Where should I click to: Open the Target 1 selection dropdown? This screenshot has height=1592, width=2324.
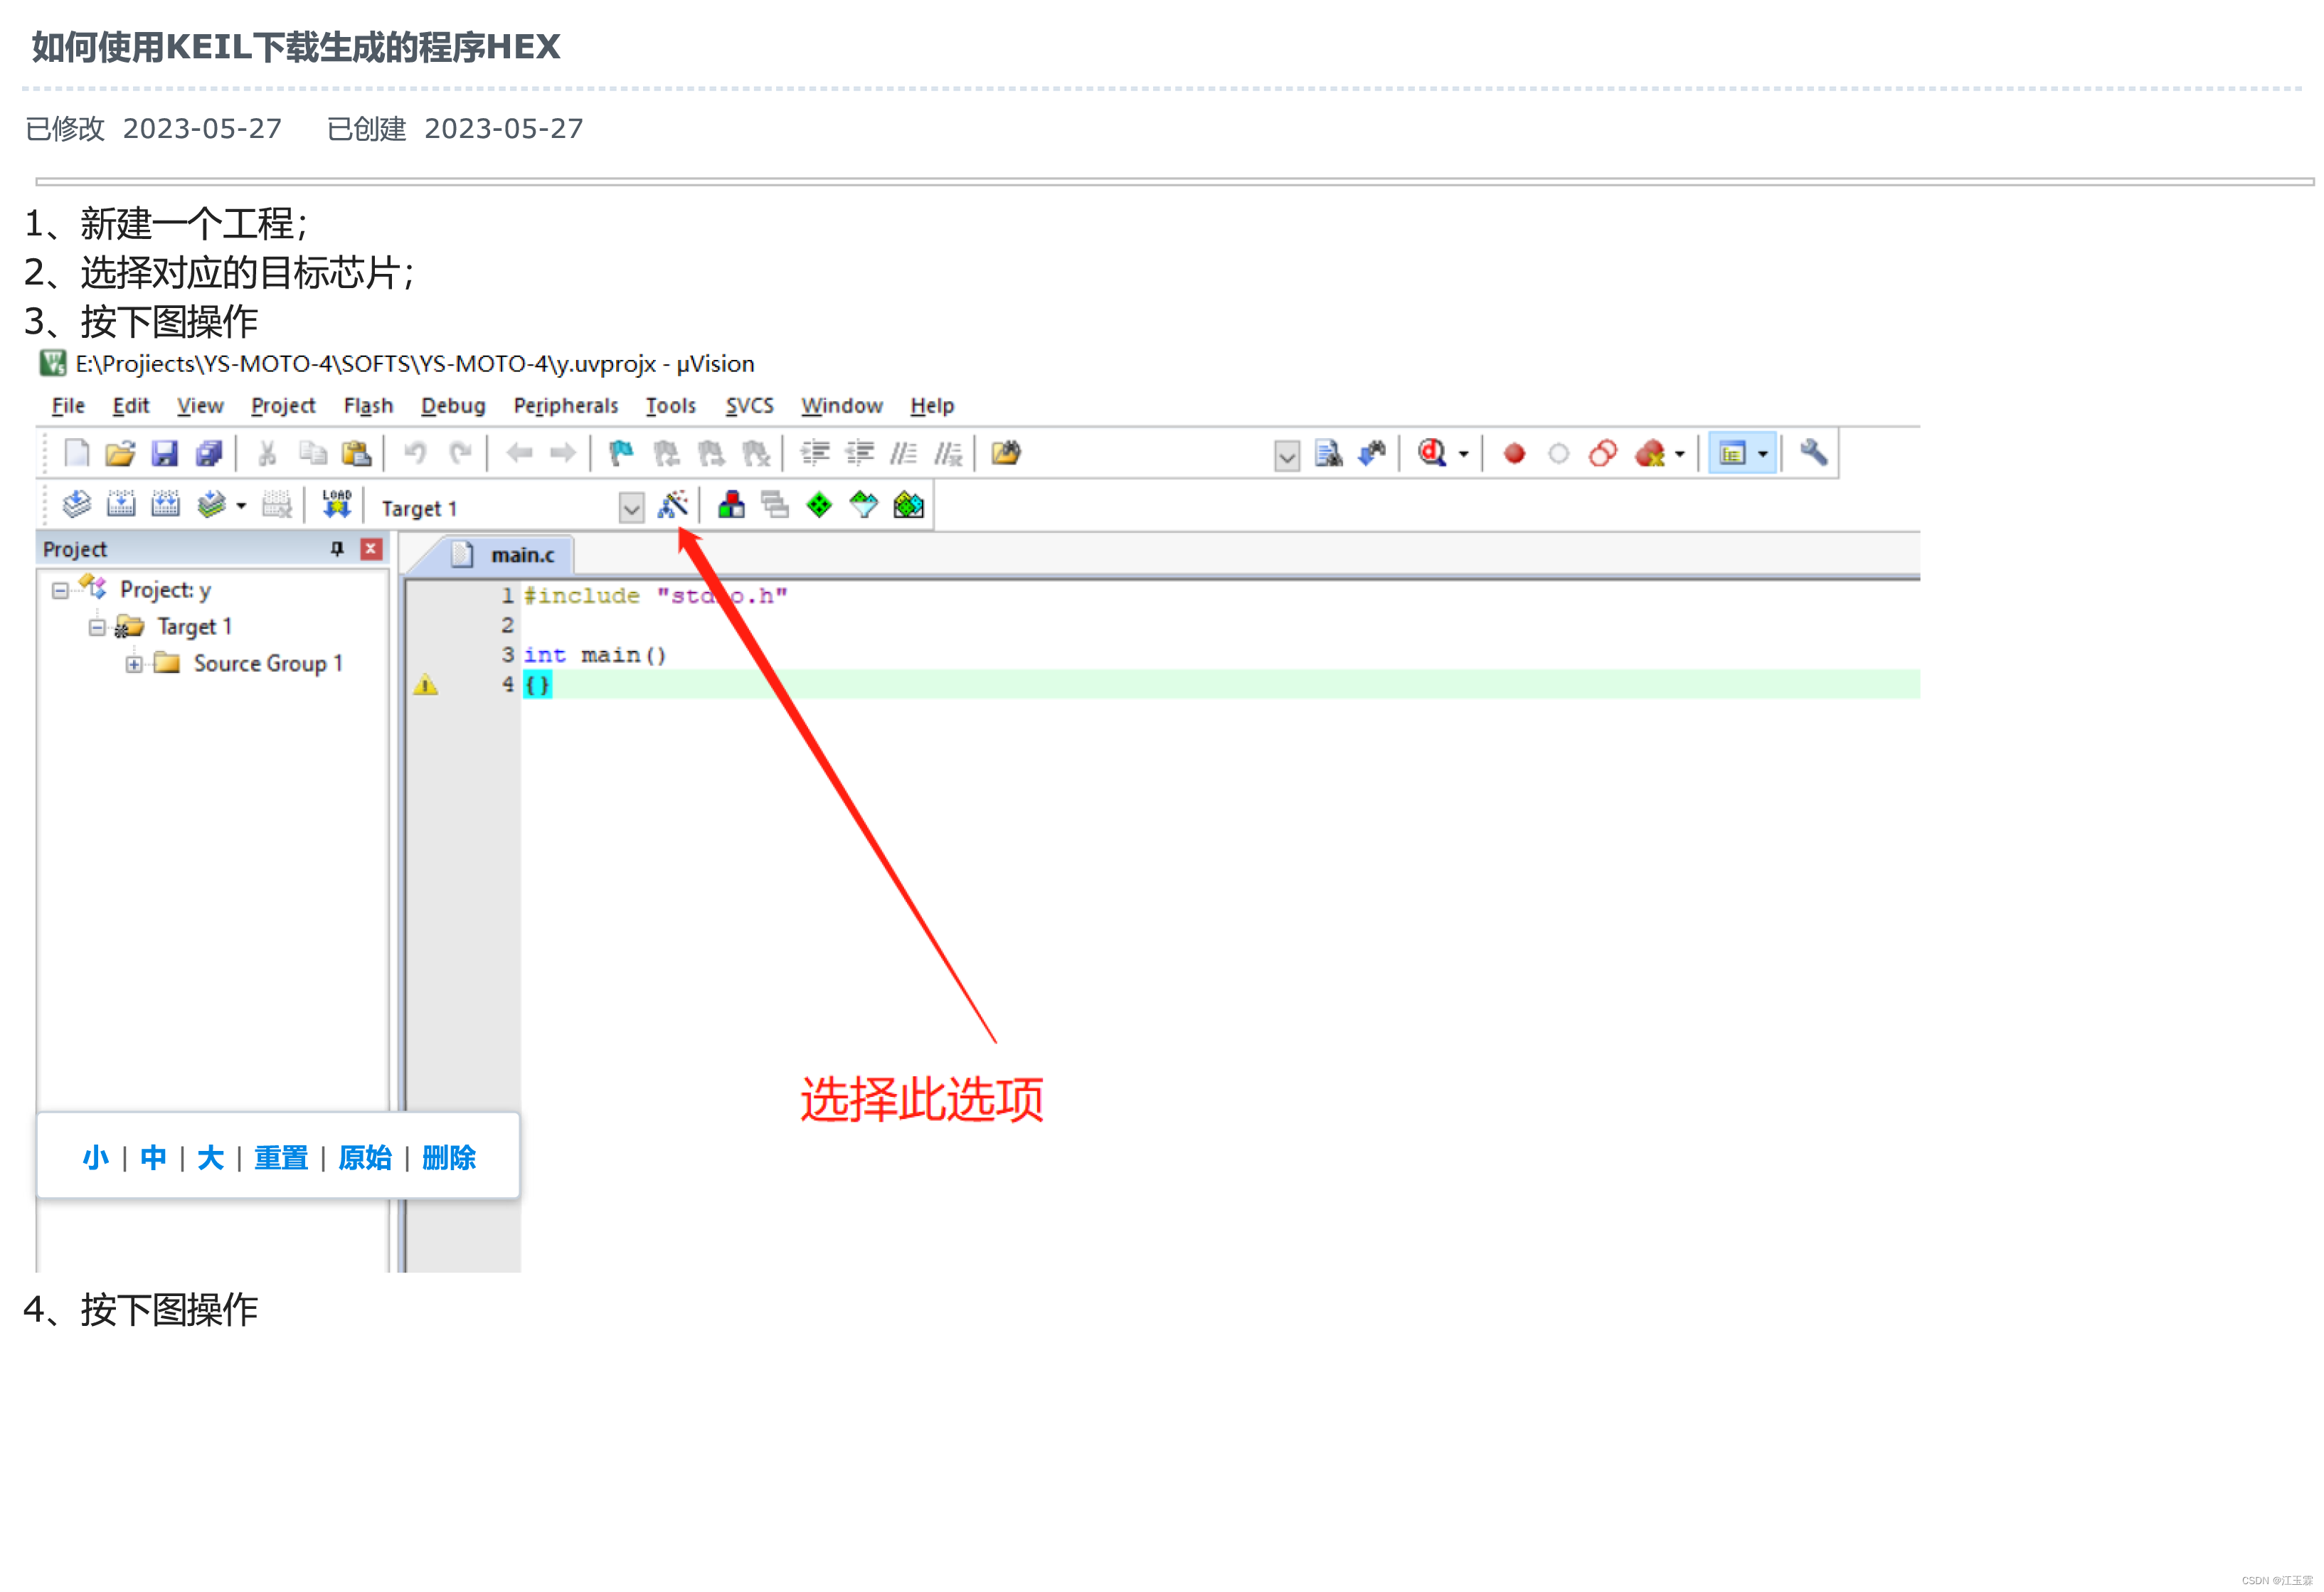pyautogui.click(x=631, y=508)
